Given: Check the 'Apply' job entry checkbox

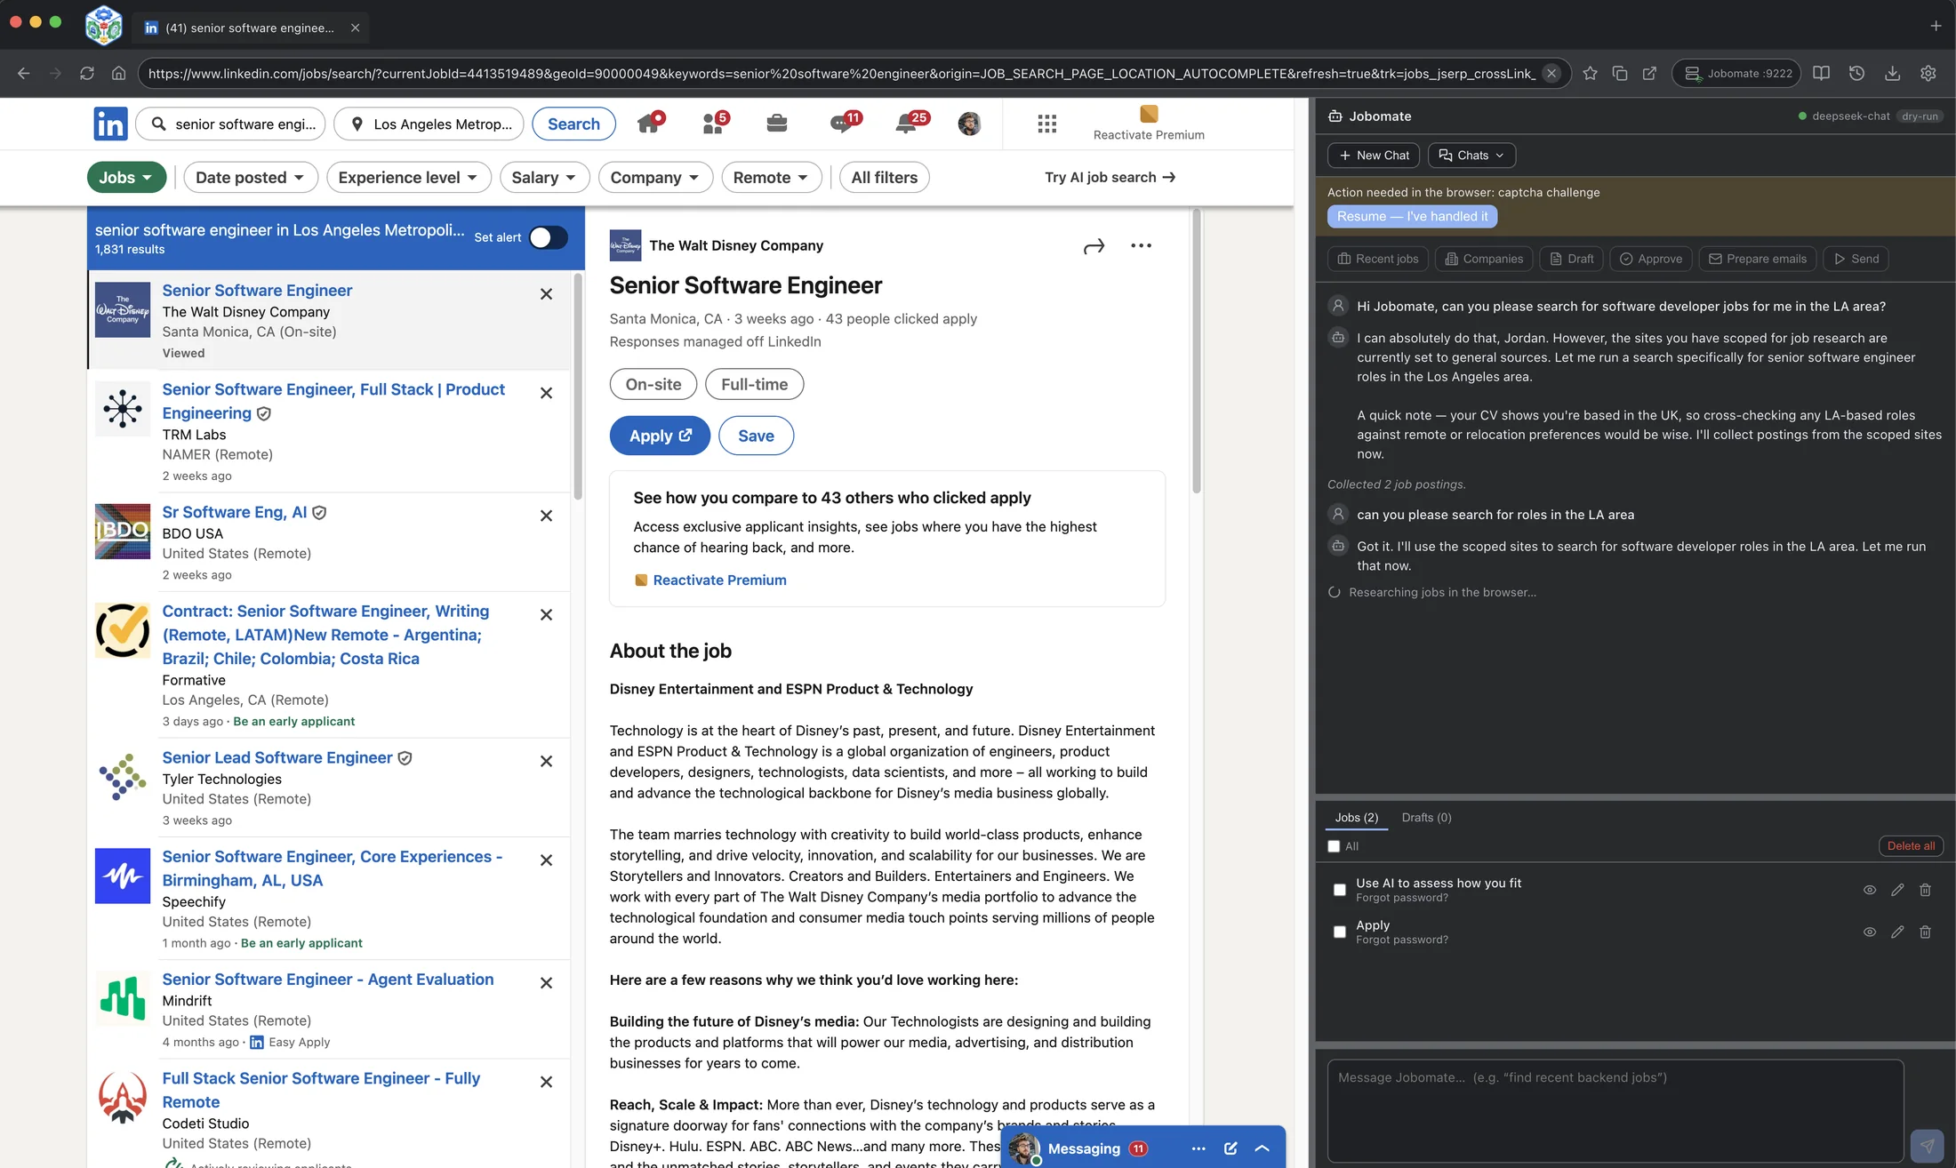Looking at the screenshot, I should (1340, 932).
